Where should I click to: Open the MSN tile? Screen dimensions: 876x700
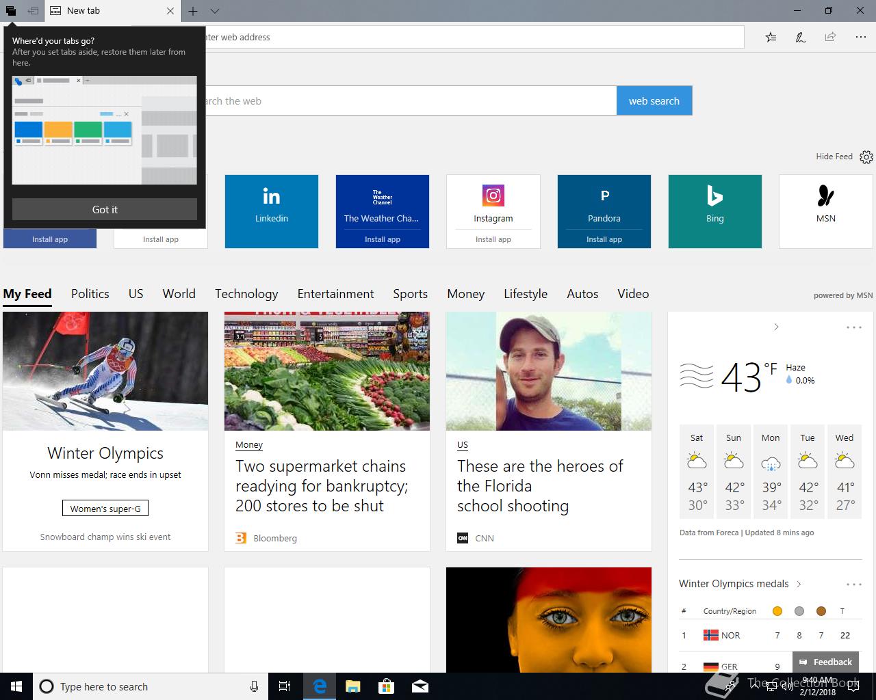[826, 211]
